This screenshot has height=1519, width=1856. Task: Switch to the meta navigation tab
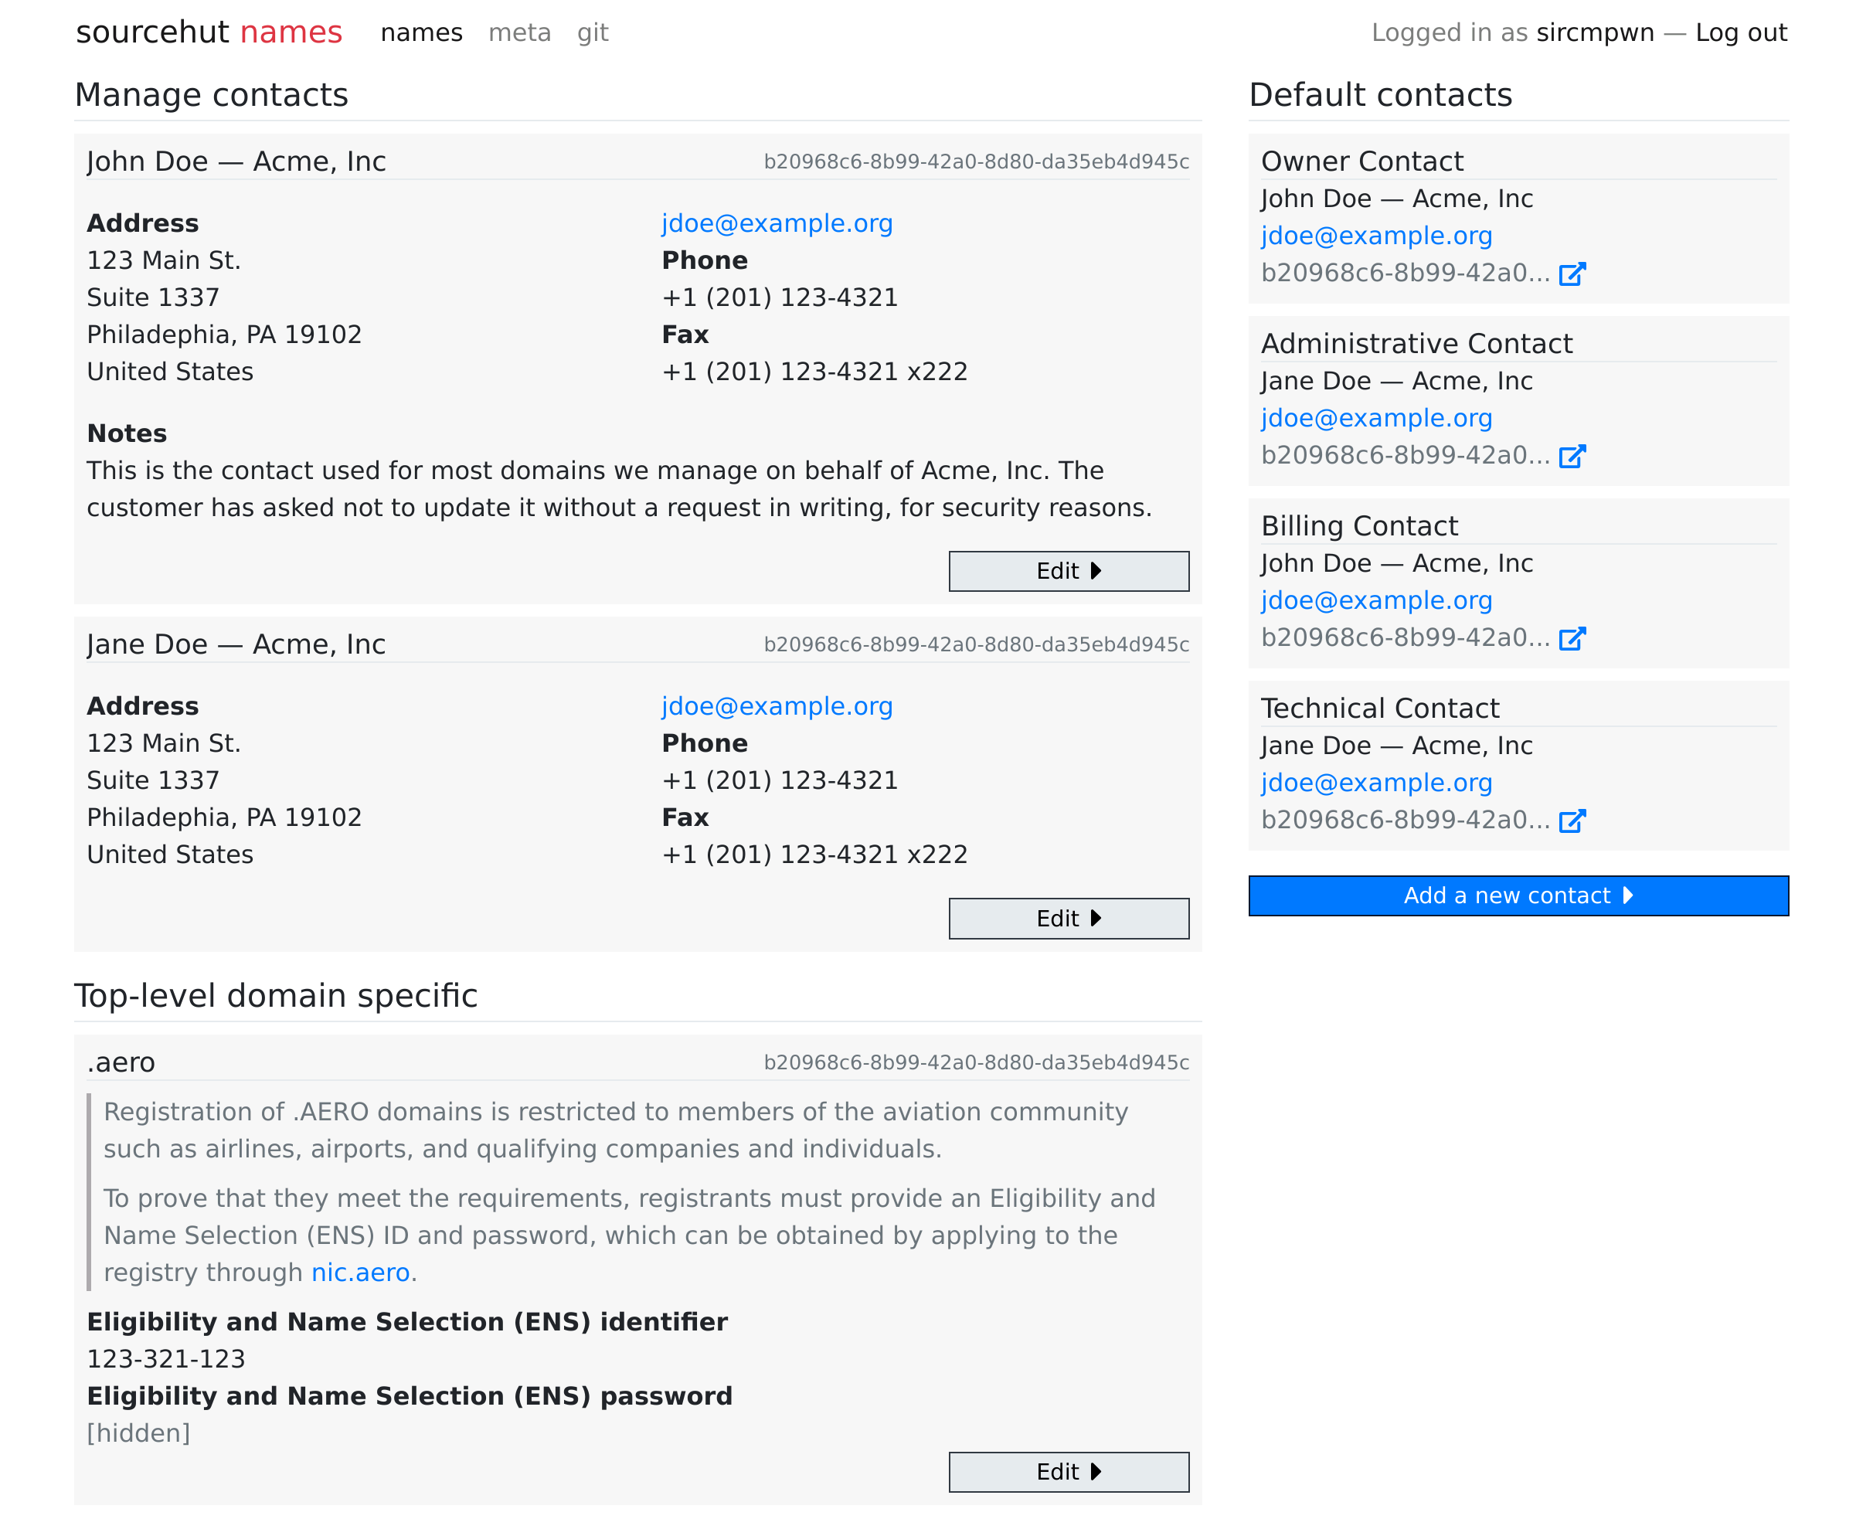(x=519, y=32)
